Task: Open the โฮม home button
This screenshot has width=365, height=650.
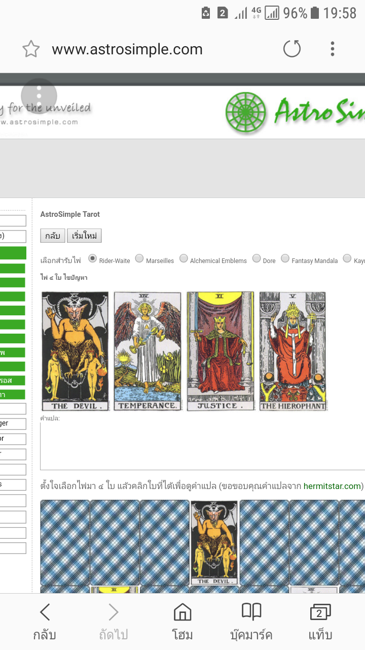Action: tap(182, 622)
